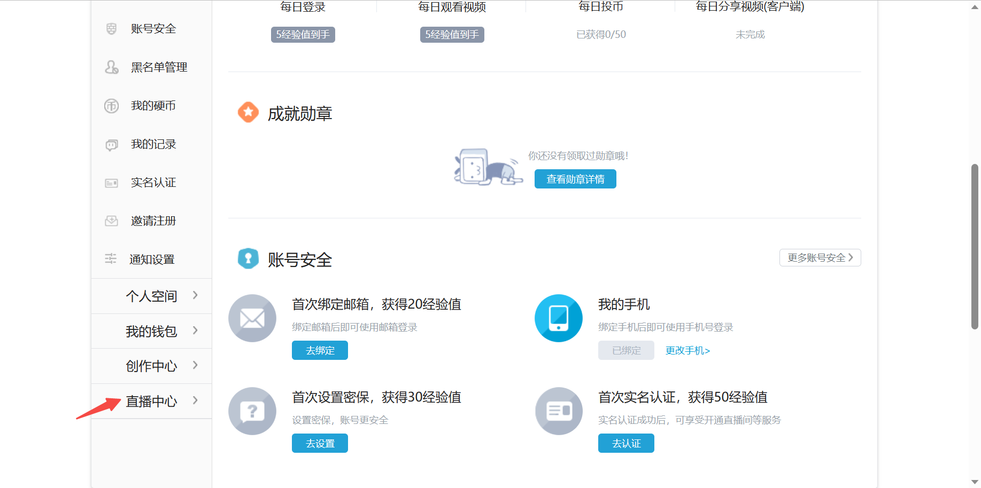Select 每日投币 task column header
The image size is (981, 488).
click(600, 6)
